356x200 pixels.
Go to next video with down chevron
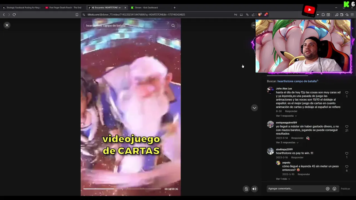click(x=254, y=108)
